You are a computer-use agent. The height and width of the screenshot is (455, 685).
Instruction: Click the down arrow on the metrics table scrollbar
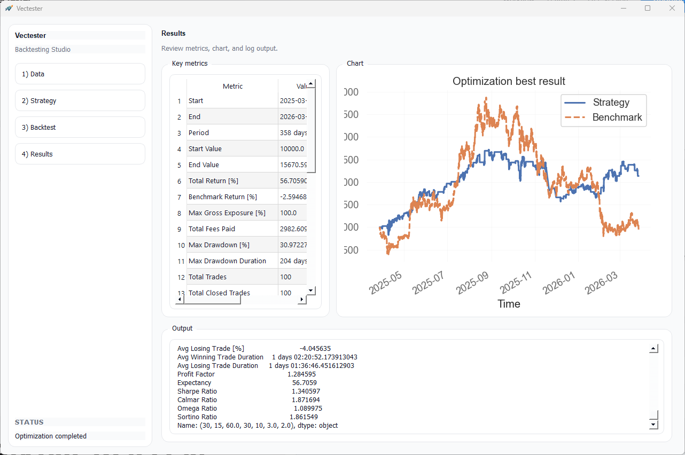point(311,290)
